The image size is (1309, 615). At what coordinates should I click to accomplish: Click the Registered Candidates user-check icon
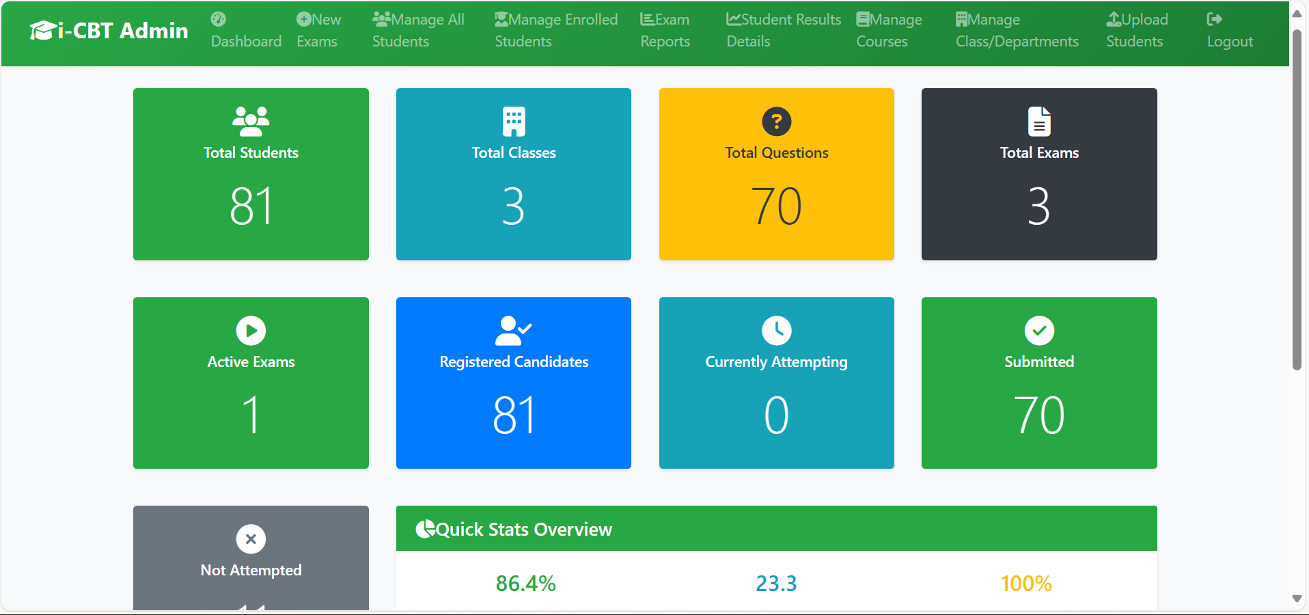point(513,331)
